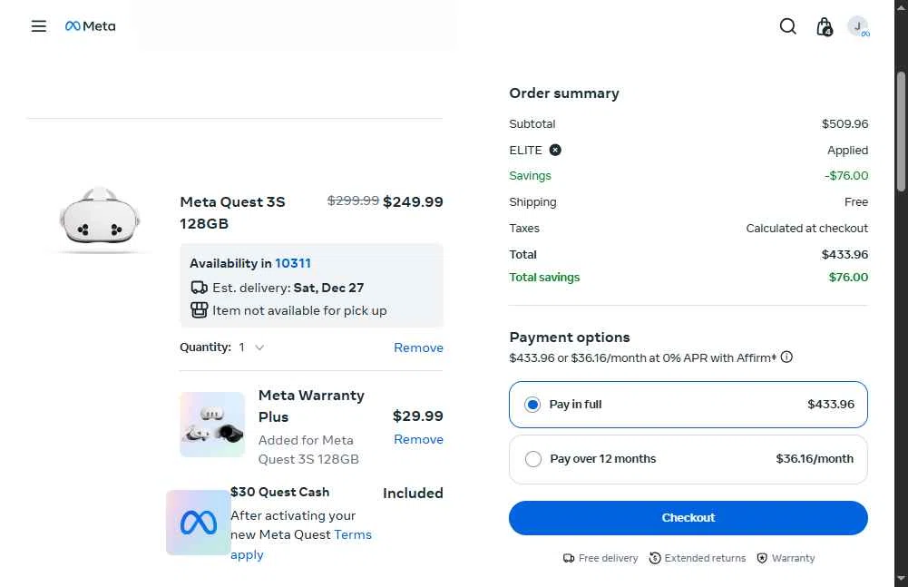
Task: Select the Pay in full option
Action: click(533, 405)
